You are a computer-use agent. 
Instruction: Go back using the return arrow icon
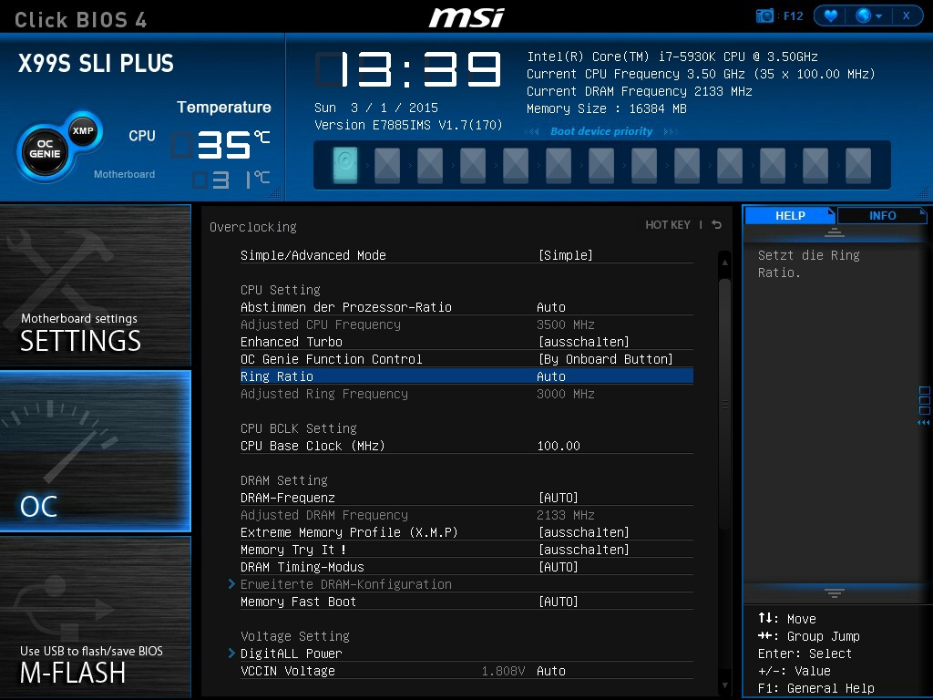[x=717, y=224]
